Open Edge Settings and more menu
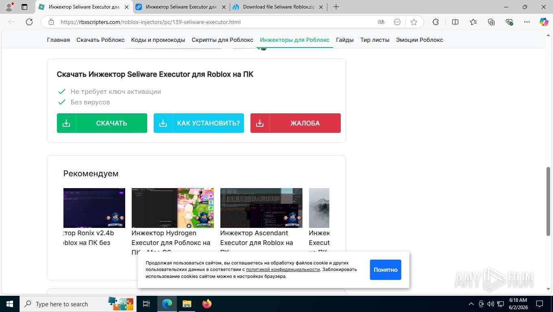This screenshot has height=312, width=553. point(527,22)
